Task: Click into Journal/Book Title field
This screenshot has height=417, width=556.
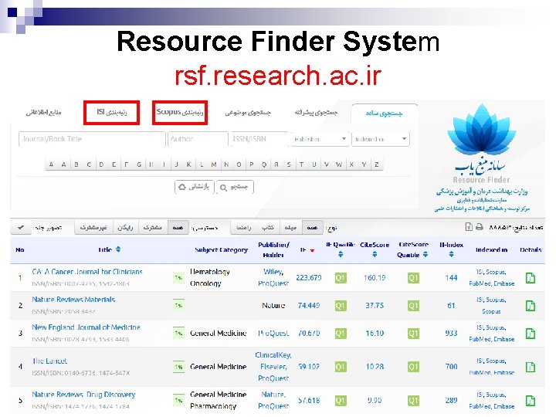Action: [x=92, y=139]
